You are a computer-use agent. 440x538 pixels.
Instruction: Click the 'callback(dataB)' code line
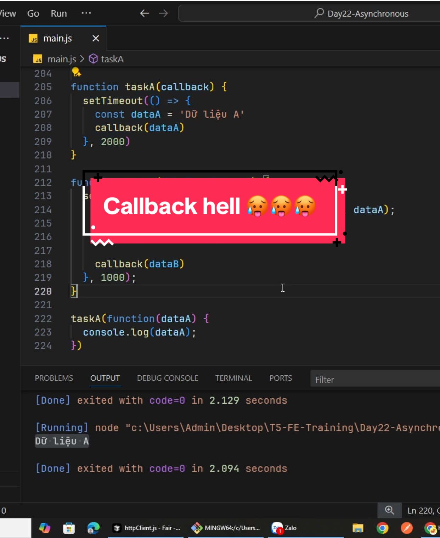[x=140, y=264]
